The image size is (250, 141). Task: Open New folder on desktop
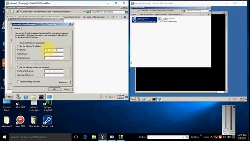coord(34,121)
